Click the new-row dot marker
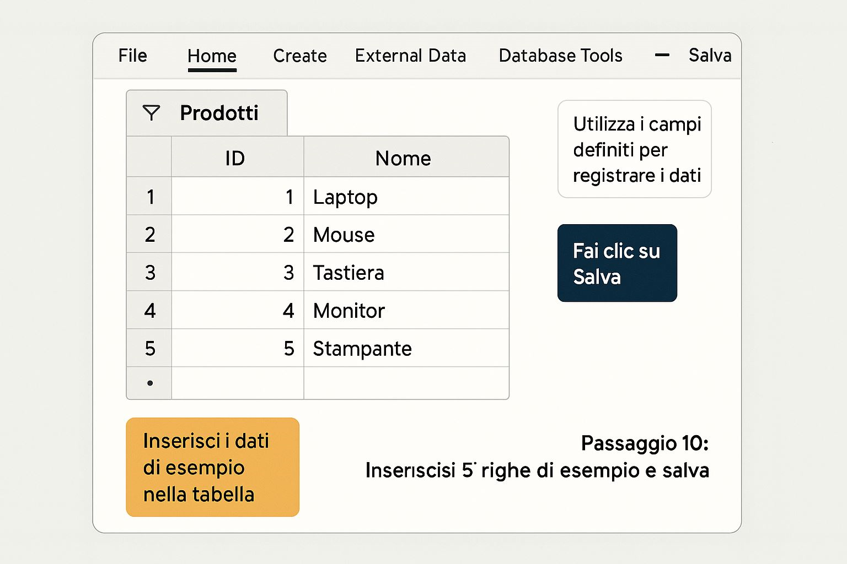Viewport: 847px width, 564px height. (x=150, y=383)
